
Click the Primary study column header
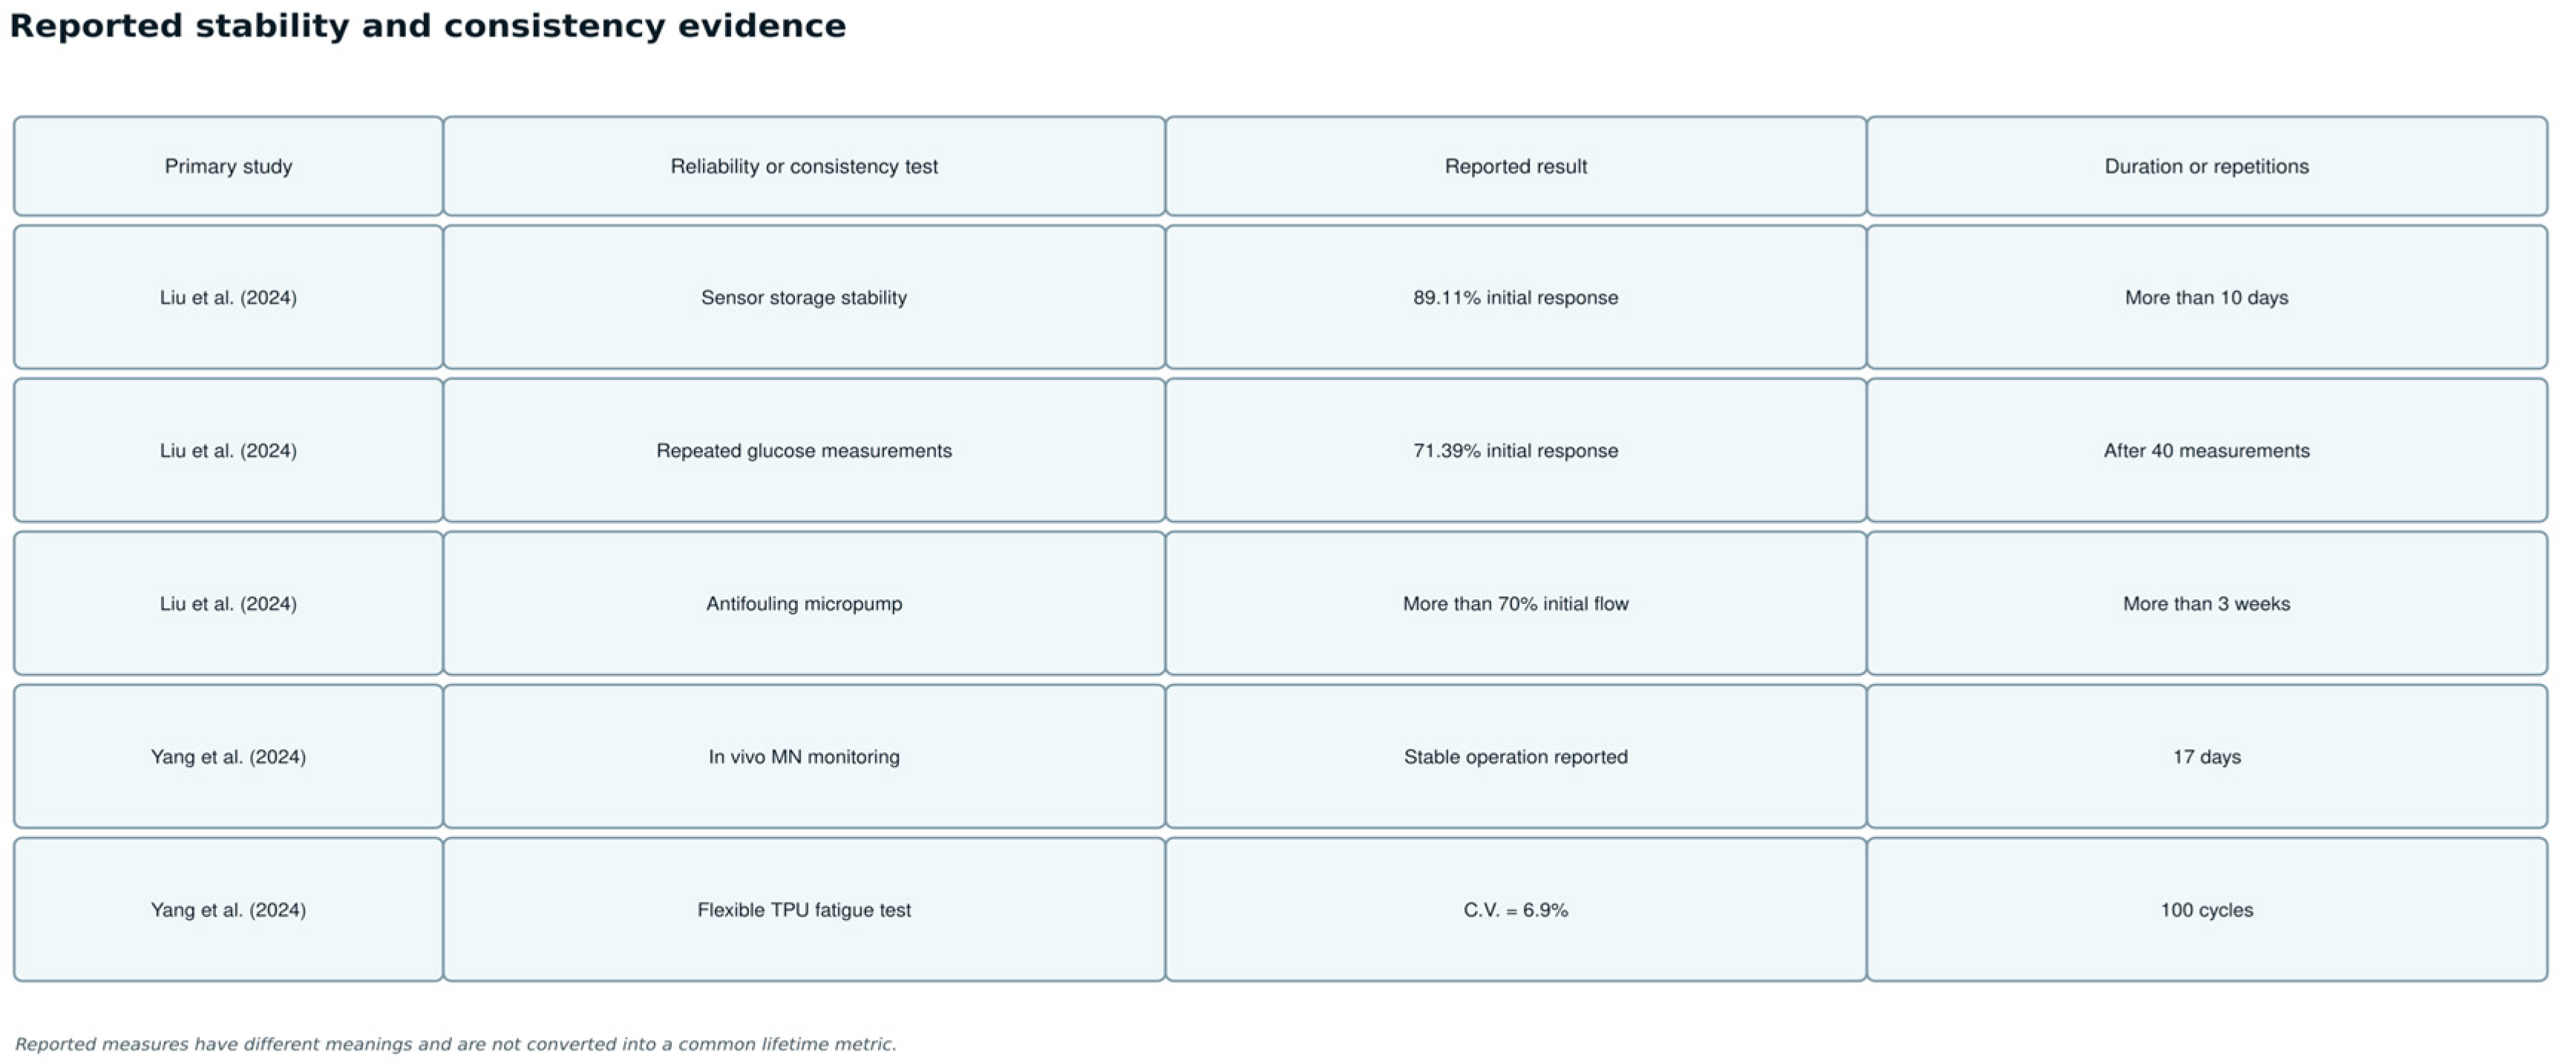click(x=228, y=166)
